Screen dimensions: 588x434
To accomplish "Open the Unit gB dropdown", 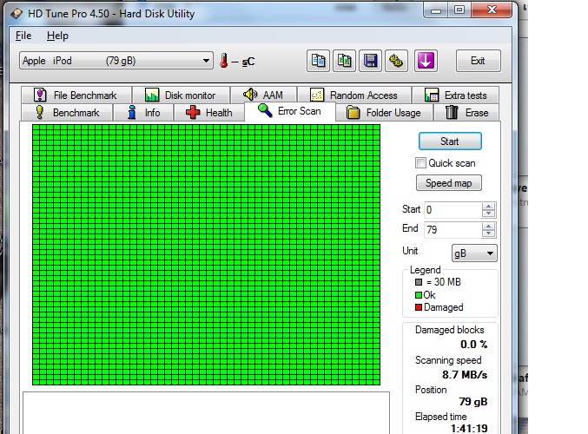I will pyautogui.click(x=474, y=253).
